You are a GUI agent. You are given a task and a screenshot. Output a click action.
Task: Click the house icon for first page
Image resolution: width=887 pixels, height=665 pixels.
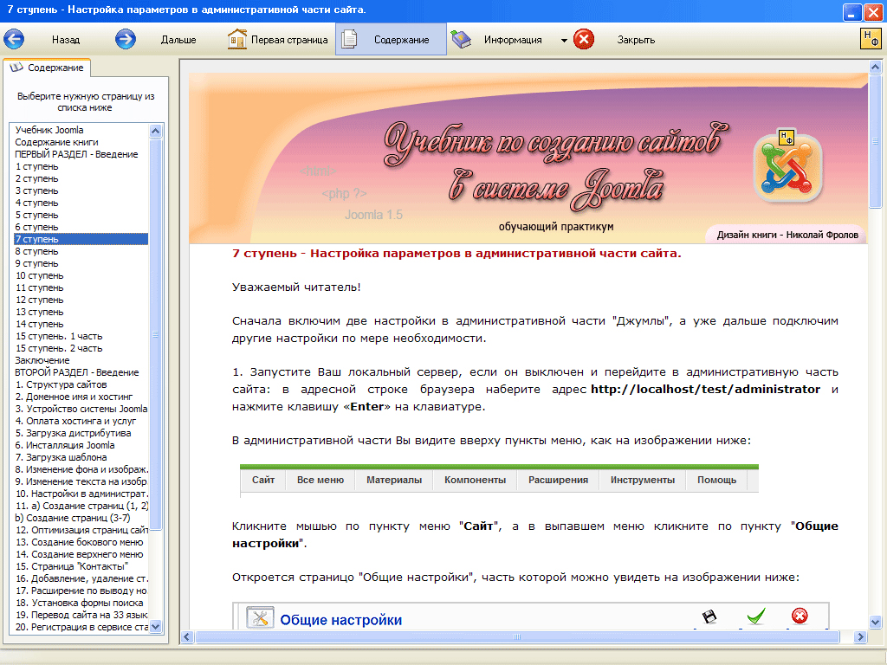click(x=237, y=40)
